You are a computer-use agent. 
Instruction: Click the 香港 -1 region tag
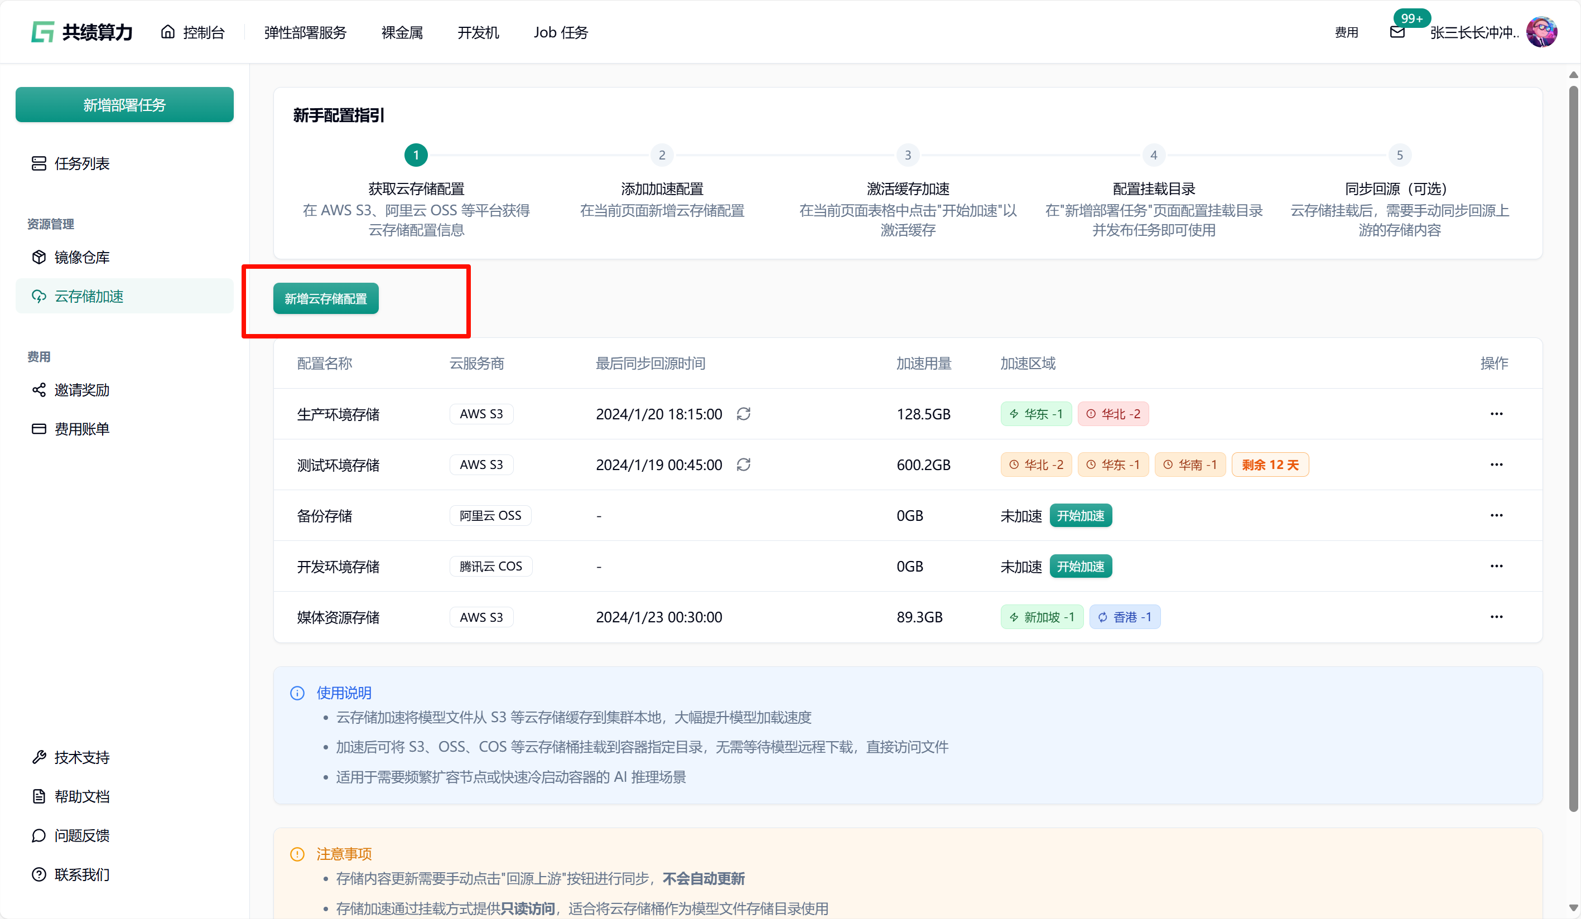pyautogui.click(x=1125, y=617)
